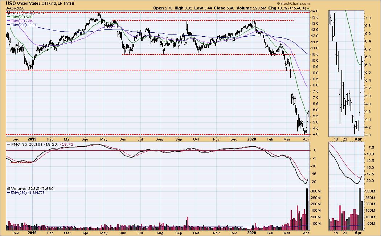Click the 2020 year label under the price panel
The height and width of the screenshot is (236, 381).
click(251, 139)
